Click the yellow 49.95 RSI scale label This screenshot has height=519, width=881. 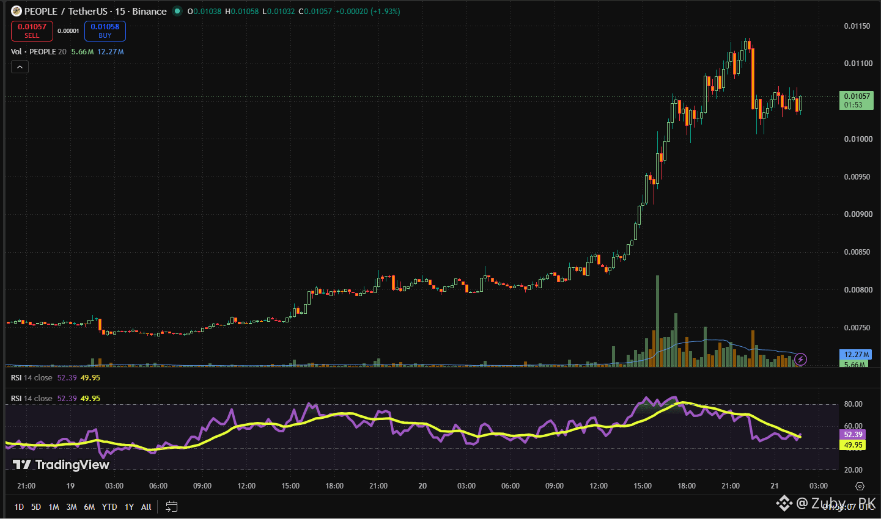pyautogui.click(x=853, y=445)
